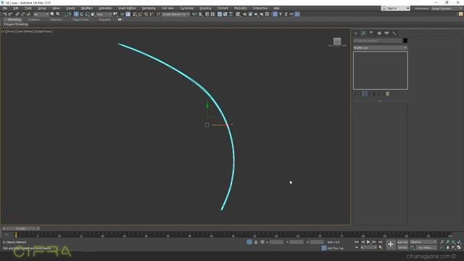Open the Edit menu
The width and height of the screenshot is (464, 261).
point(16,8)
